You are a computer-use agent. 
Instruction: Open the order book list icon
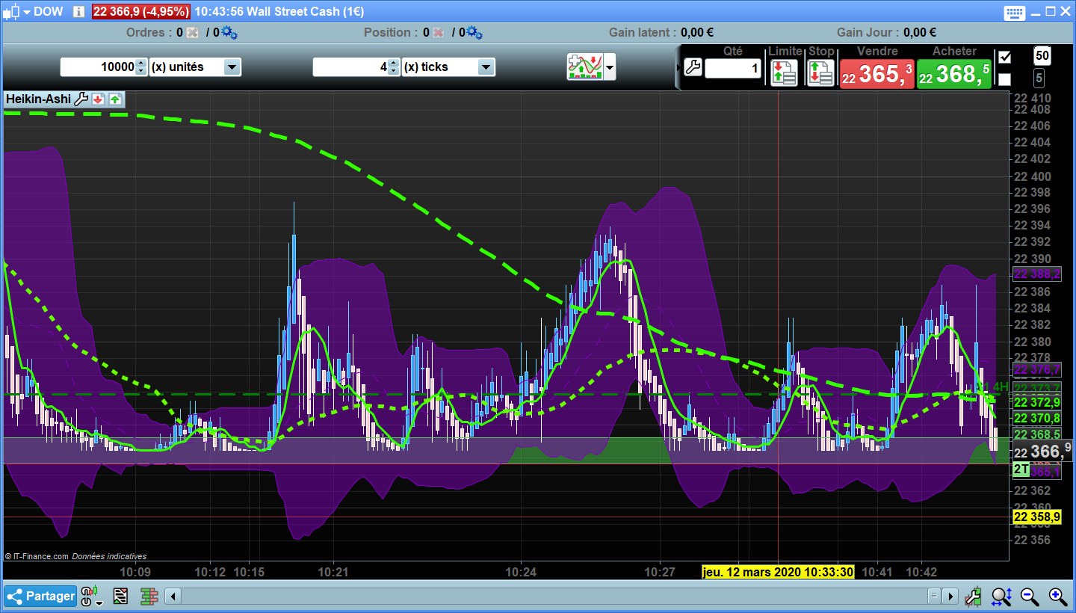point(120,596)
